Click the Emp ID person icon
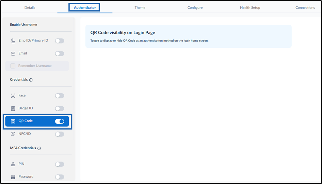Image resolution: width=322 pixels, height=184 pixels. pos(13,41)
